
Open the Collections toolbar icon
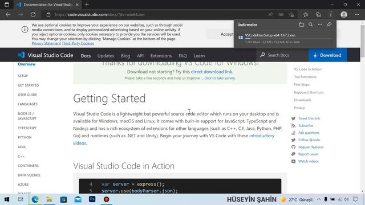(318, 15)
